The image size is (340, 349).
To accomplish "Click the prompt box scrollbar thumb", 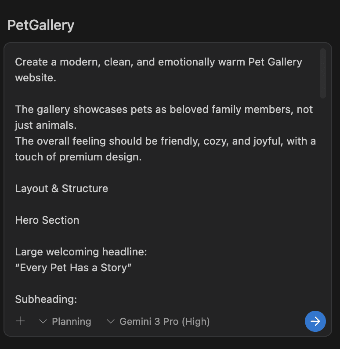I will pyautogui.click(x=323, y=73).
